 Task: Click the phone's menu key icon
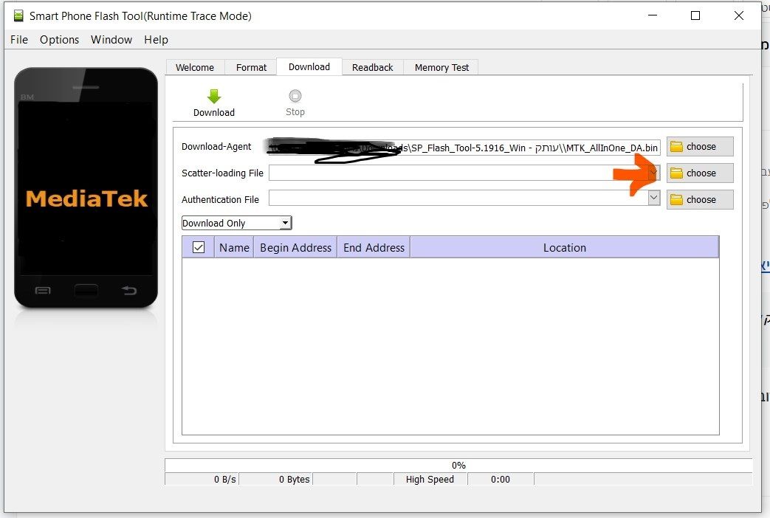[x=43, y=291]
